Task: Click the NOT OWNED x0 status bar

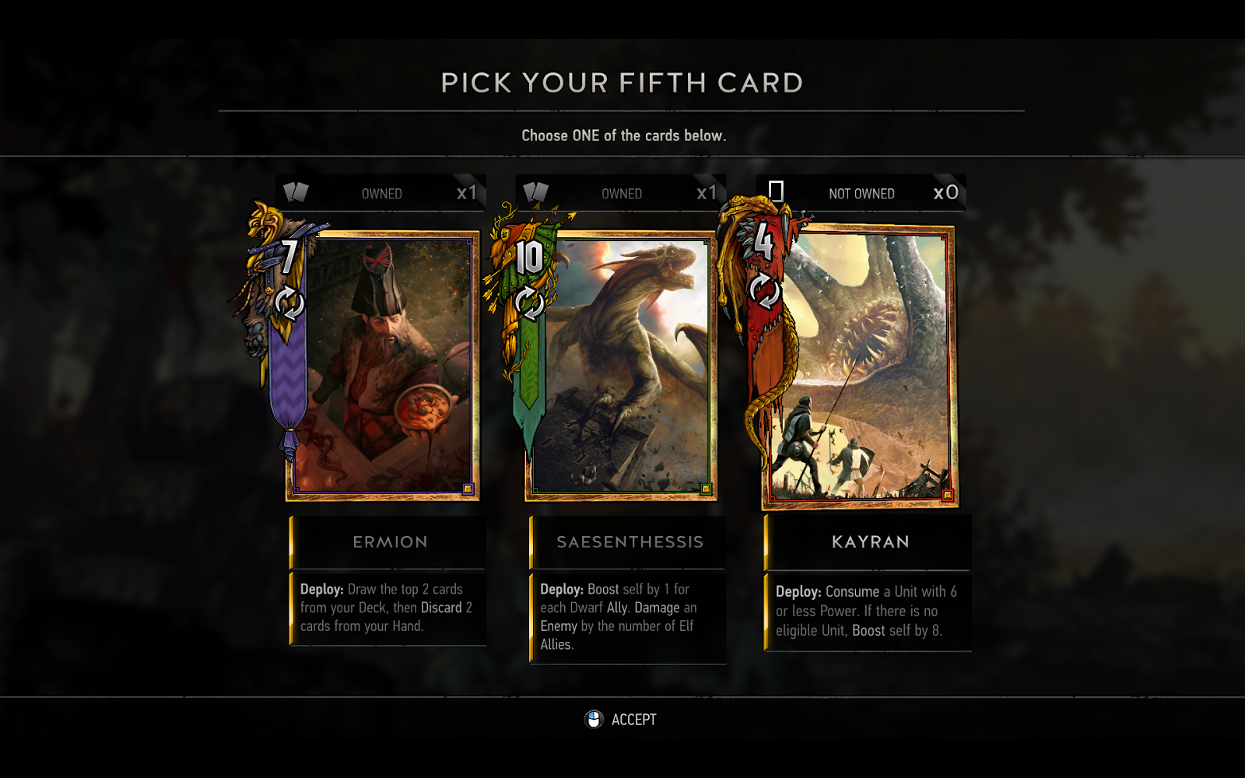Action: [x=861, y=193]
